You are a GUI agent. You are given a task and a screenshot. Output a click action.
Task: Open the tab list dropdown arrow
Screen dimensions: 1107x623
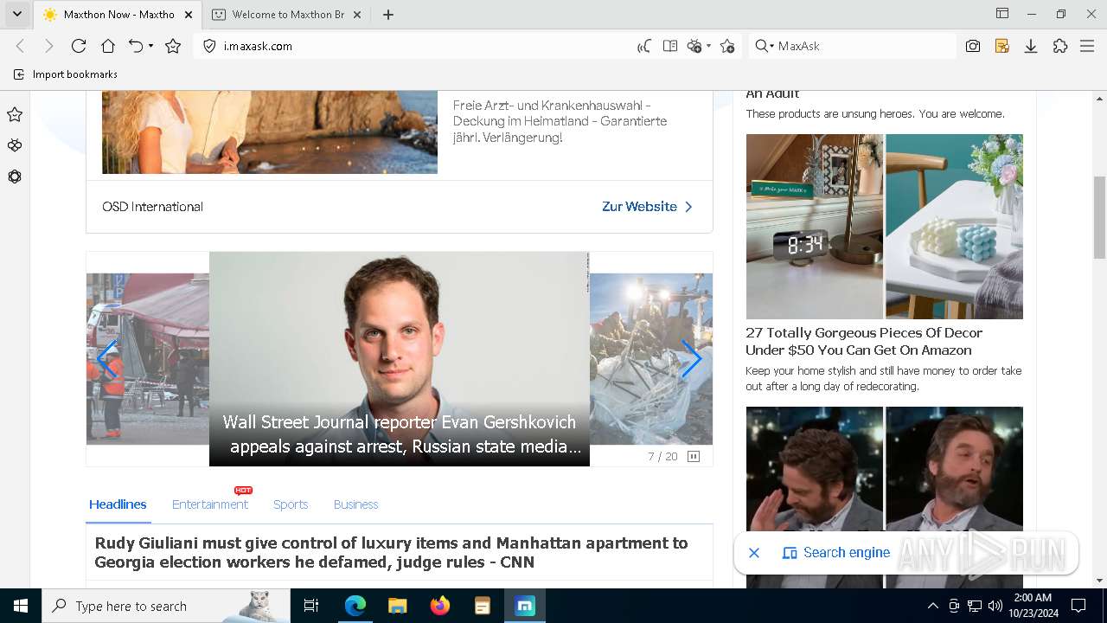(x=16, y=14)
